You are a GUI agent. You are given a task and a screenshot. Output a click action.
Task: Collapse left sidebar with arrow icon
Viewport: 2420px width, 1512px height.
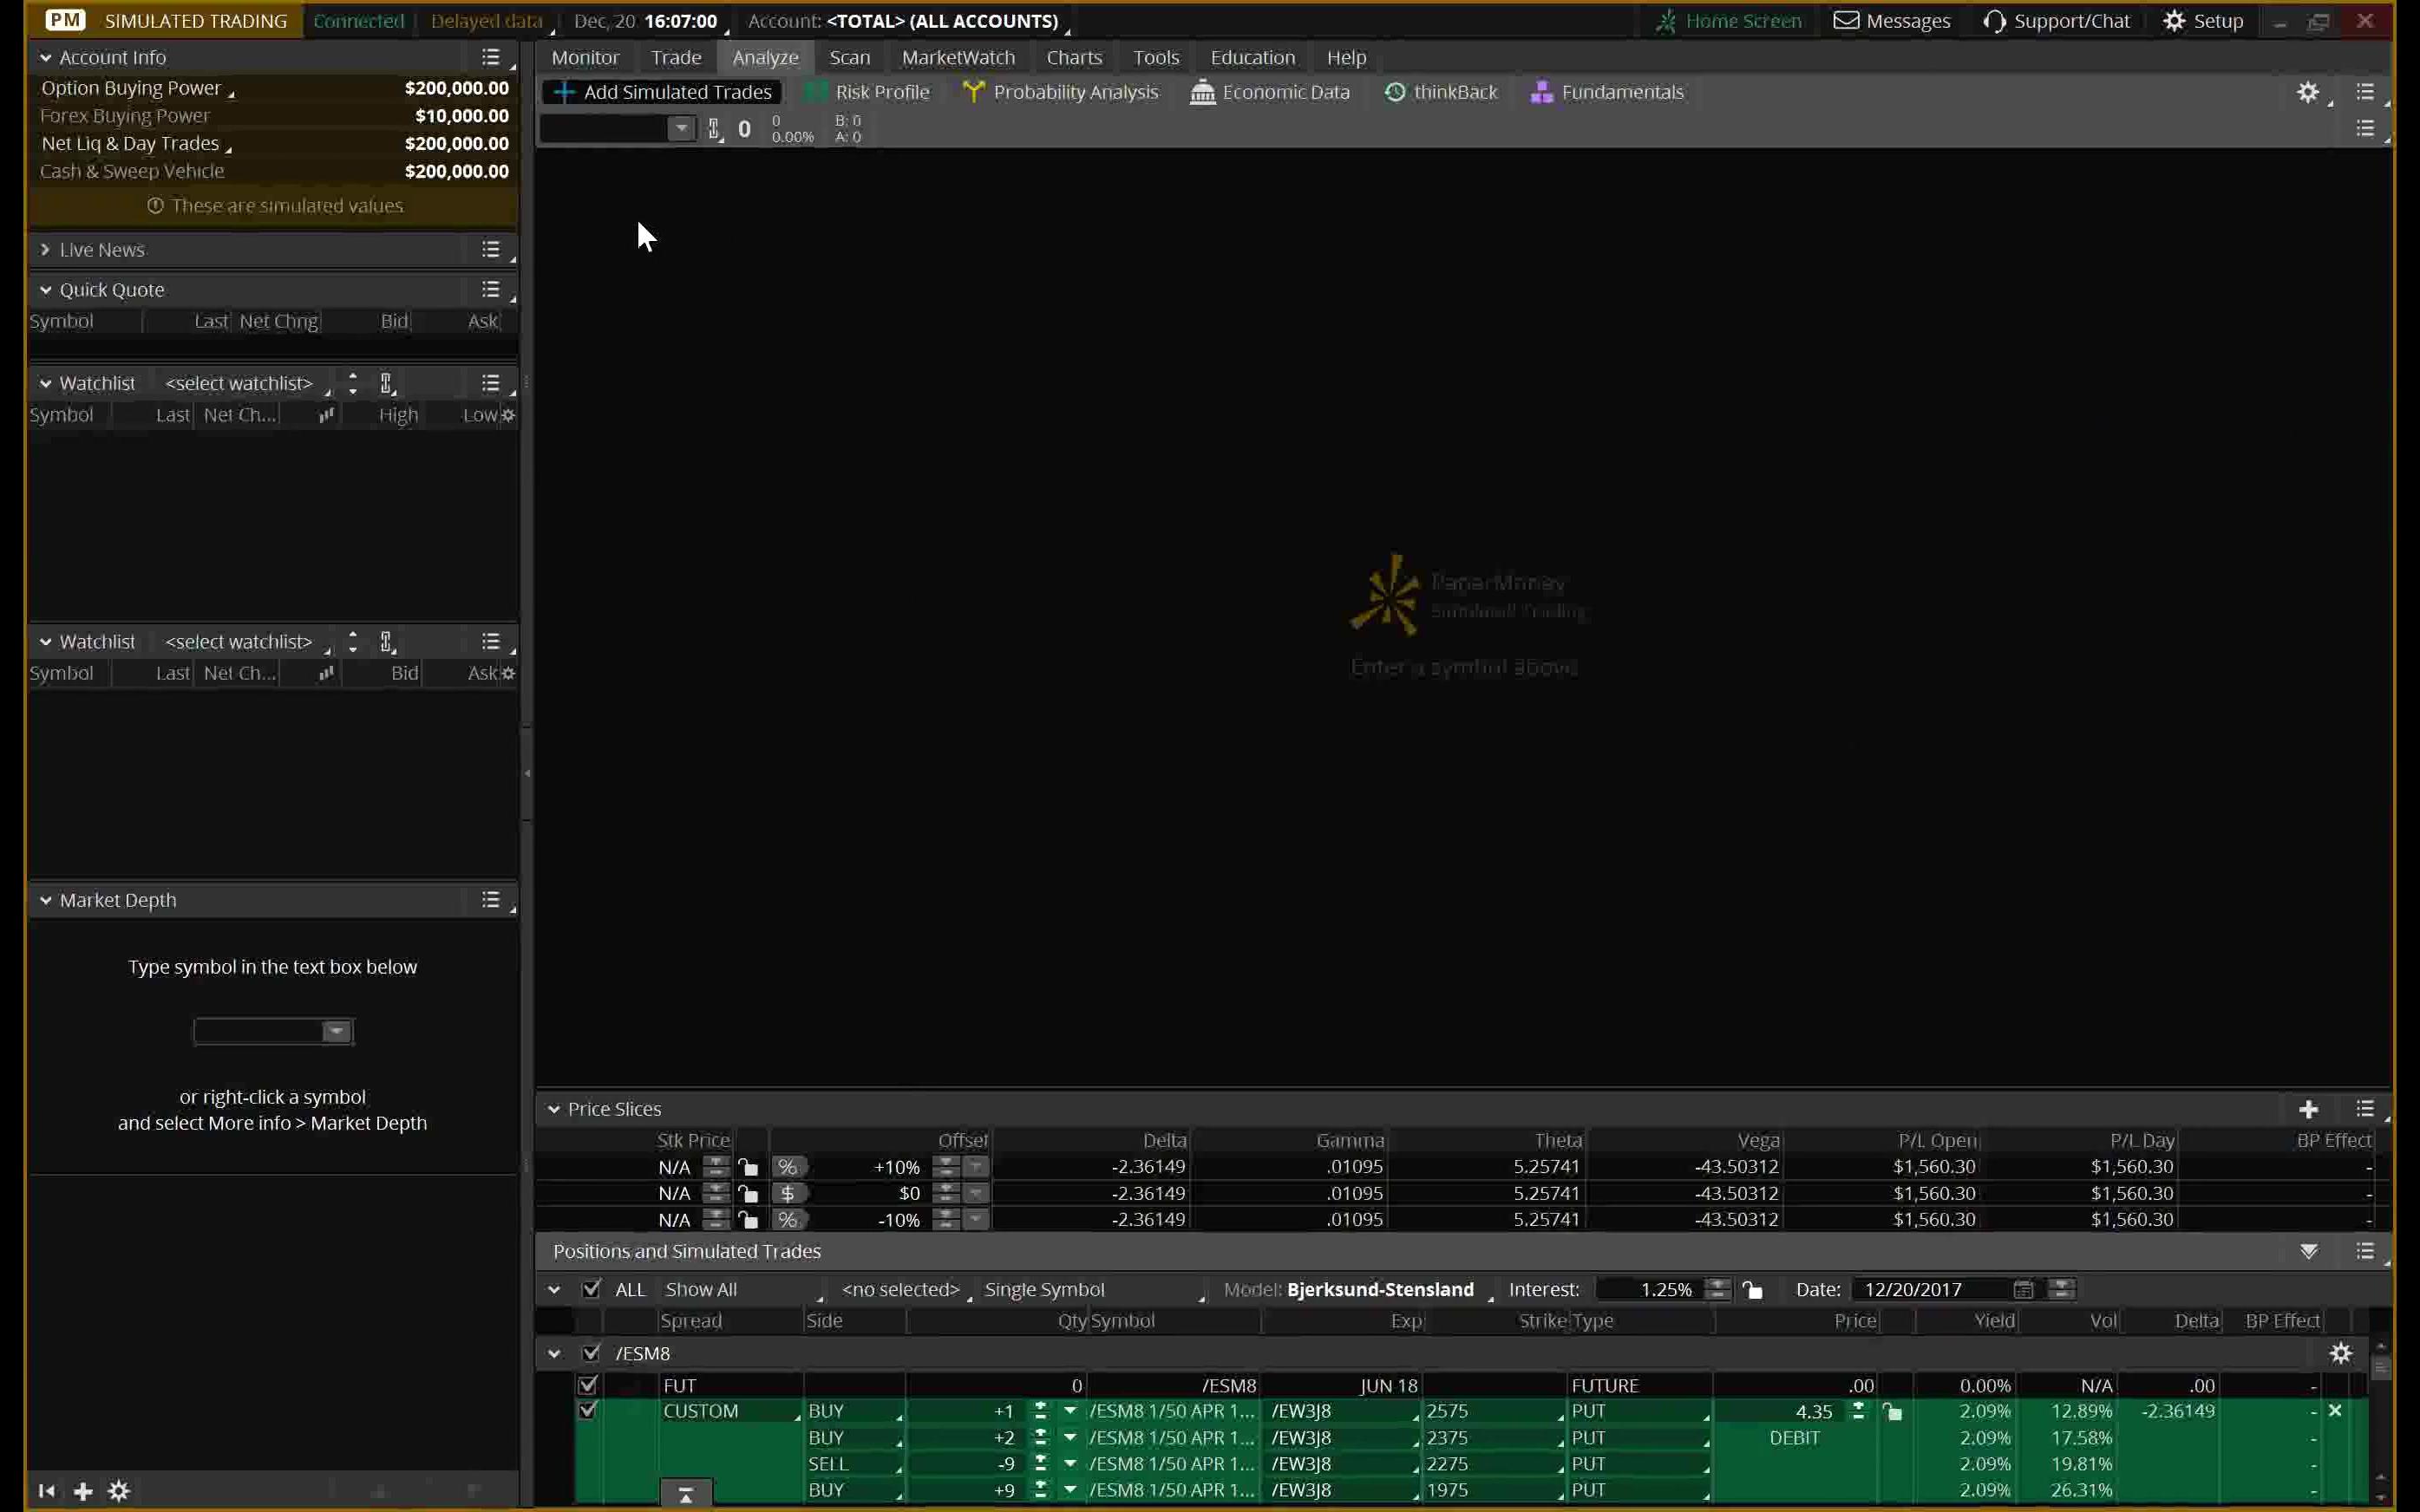[46, 1491]
